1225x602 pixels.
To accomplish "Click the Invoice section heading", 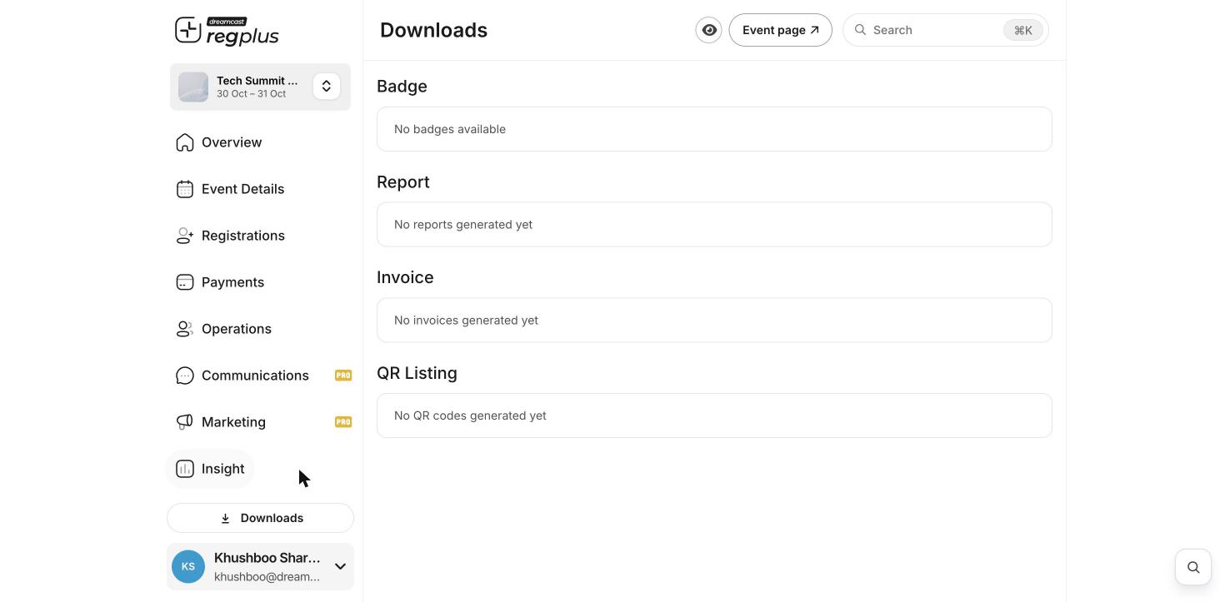I will [405, 277].
